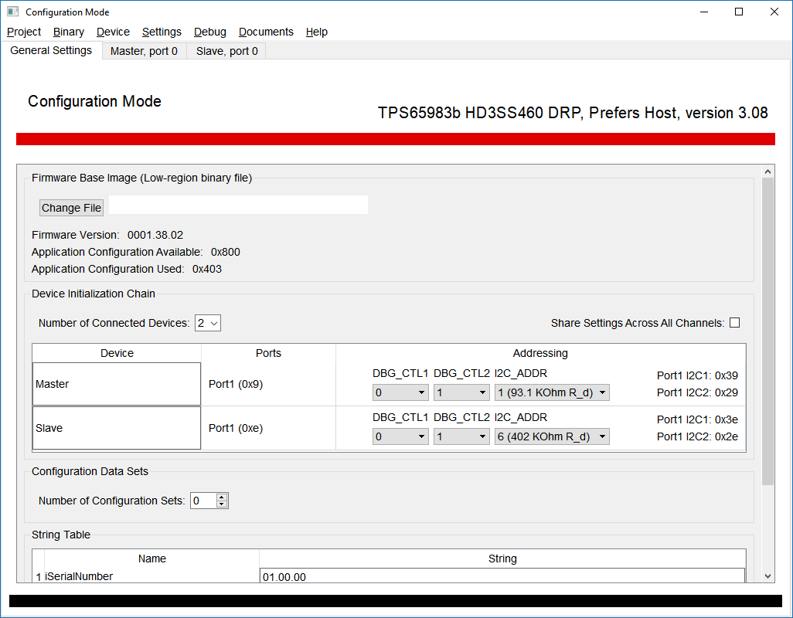The height and width of the screenshot is (618, 793).
Task: Open the Help menu
Action: pos(317,32)
